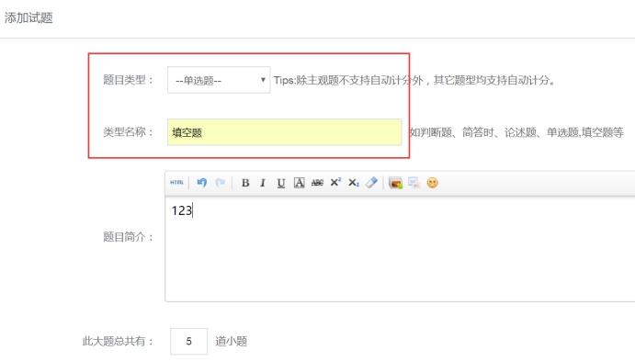Switch editor to HTML source mode

pos(176,183)
